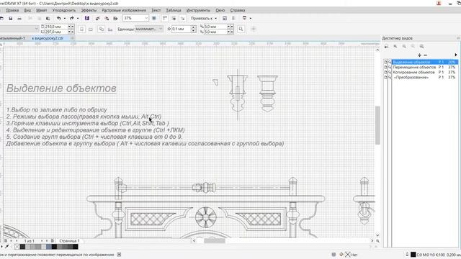The image size is (461, 259).
Task: Click the page height field 297,0 мм
Action: pyautogui.click(x=55, y=32)
